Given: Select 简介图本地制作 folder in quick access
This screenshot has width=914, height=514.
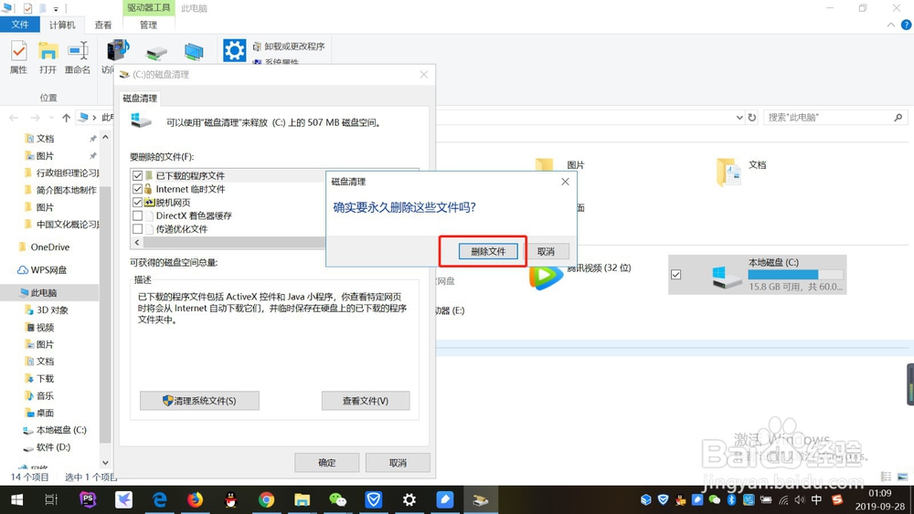Looking at the screenshot, I should coord(60,190).
